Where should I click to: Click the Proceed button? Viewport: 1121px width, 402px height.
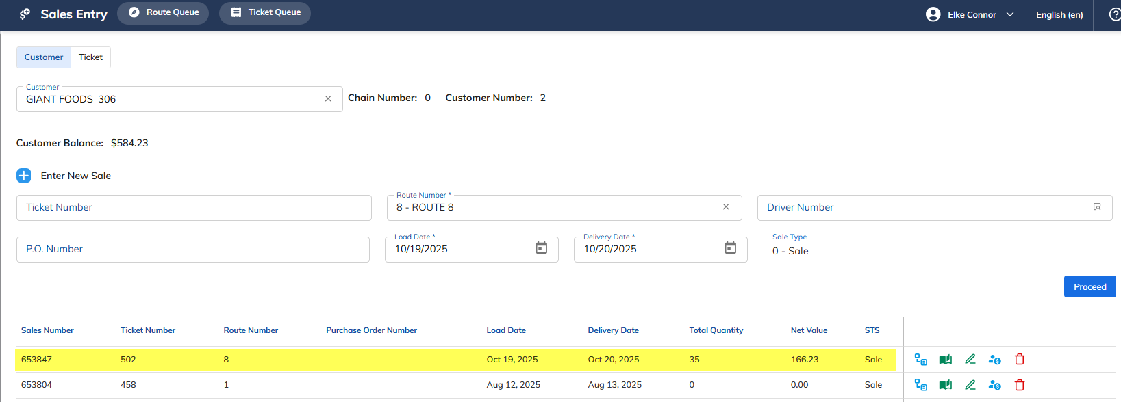coord(1090,286)
